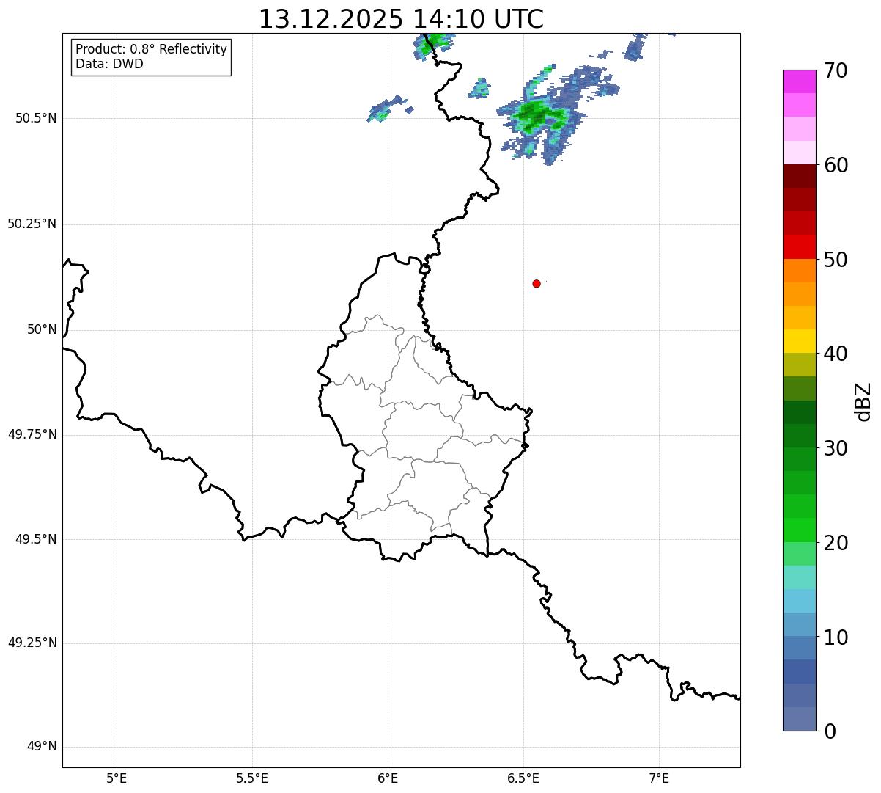Image resolution: width=881 pixels, height=793 pixels.
Task: Pick the bright red swatch above 50
Action: 800,247
